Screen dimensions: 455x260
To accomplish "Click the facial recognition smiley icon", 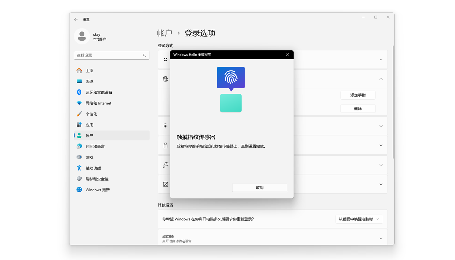I will point(165,59).
